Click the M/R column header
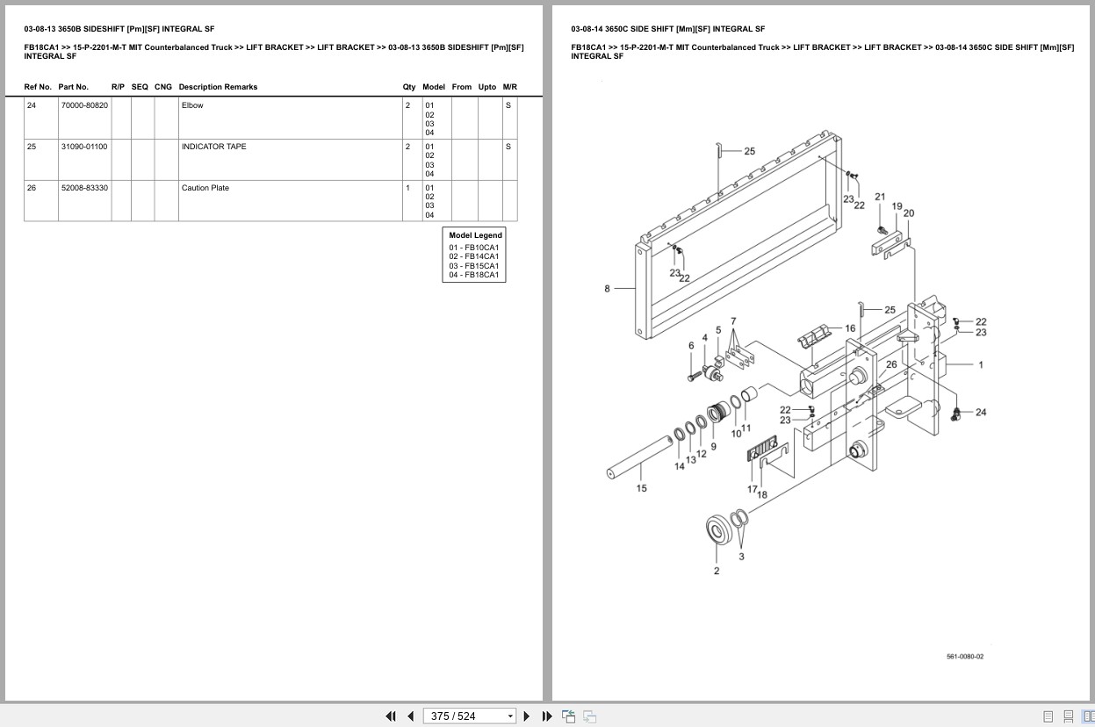The height and width of the screenshot is (727, 1095). point(510,87)
